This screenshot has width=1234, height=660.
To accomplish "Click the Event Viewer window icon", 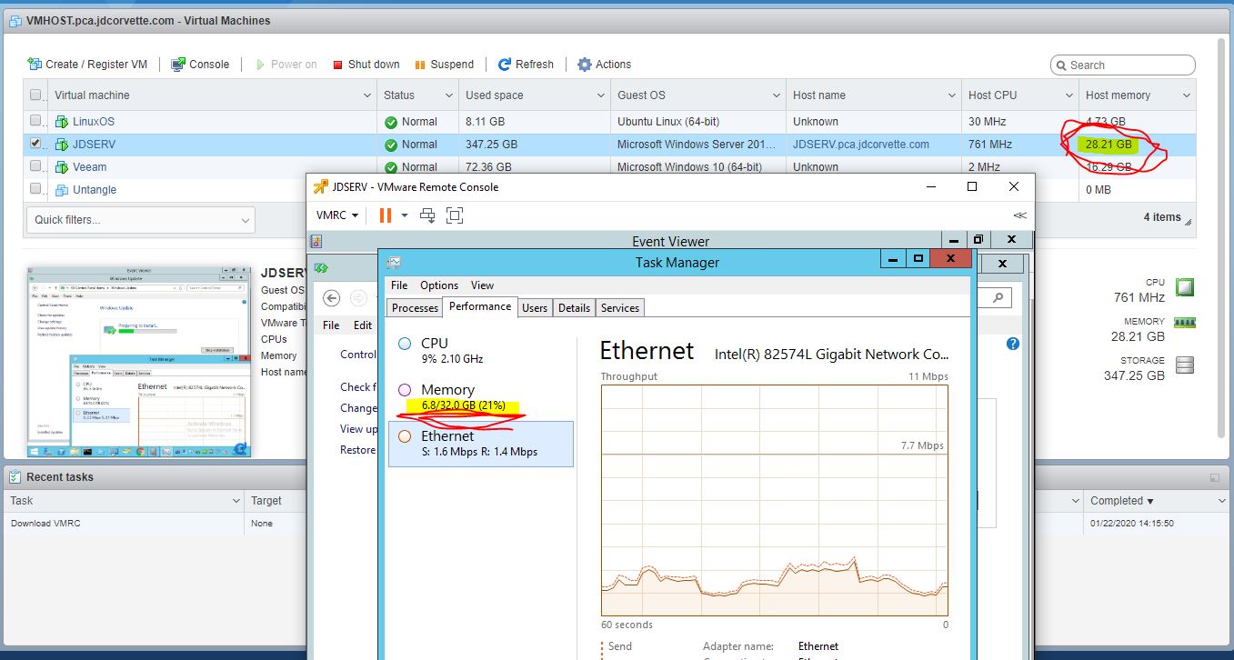I will coord(316,241).
